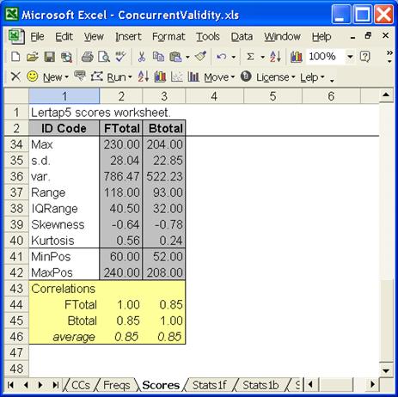This screenshot has width=398, height=397.
Task: Click the Cut scissors icon
Action: coord(142,57)
